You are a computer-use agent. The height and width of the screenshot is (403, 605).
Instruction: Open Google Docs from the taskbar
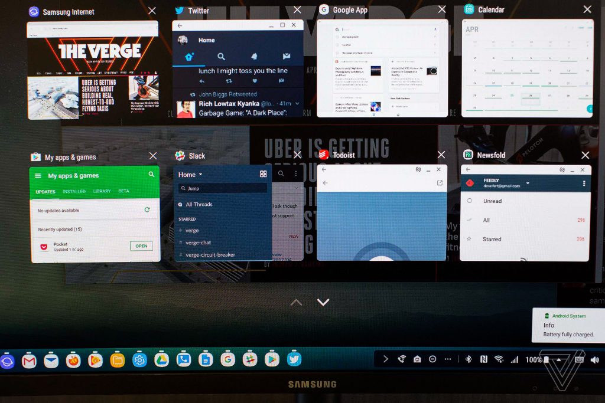(x=206, y=360)
